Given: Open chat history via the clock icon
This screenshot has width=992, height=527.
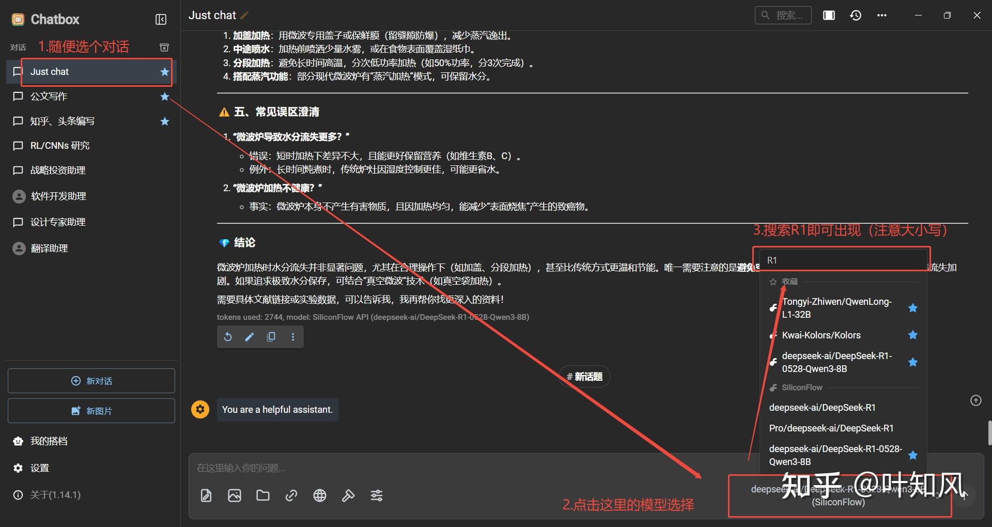Looking at the screenshot, I should 856,16.
